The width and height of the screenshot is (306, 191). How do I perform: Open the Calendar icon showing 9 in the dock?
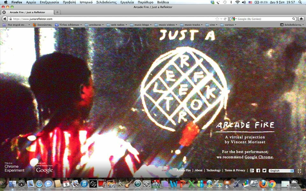[66, 184]
